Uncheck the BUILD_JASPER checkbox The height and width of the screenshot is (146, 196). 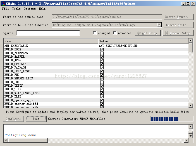(102, 57)
